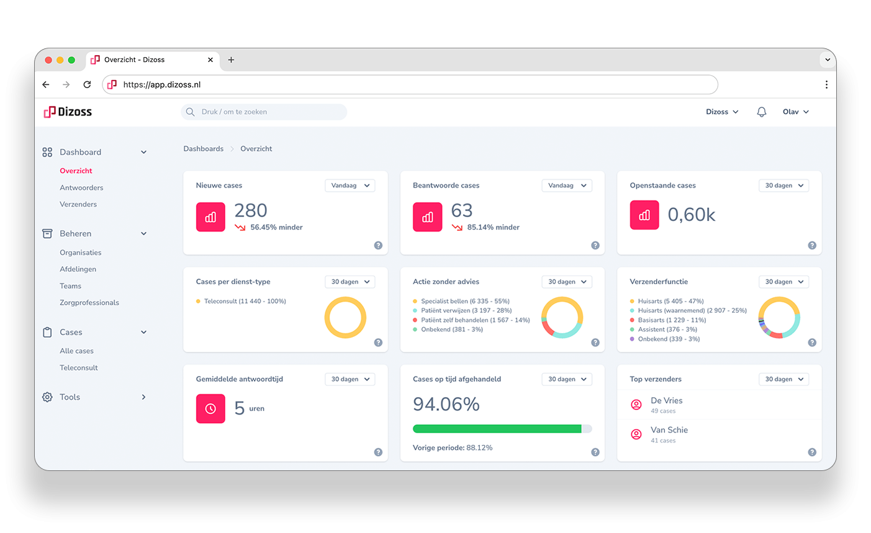
Task: Open the Olav user menu
Action: click(795, 112)
